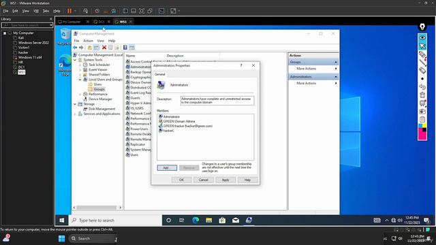This screenshot has width=436, height=245.
Task: Select the Users folder in Computer Management tree
Action: point(97,84)
